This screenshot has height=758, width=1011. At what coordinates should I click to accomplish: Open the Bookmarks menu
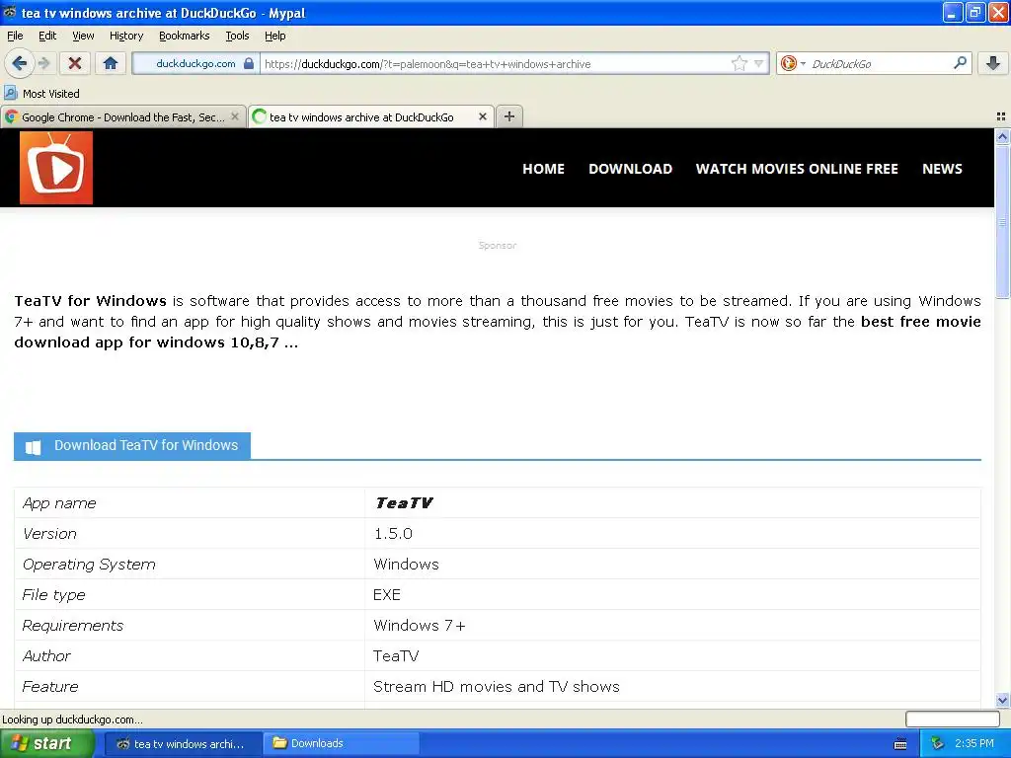pos(185,37)
